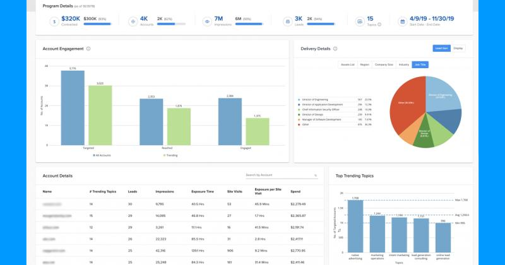Viewport: 505px width, 265px height.
Task: Open the Industry tab
Action: [x=404, y=65]
